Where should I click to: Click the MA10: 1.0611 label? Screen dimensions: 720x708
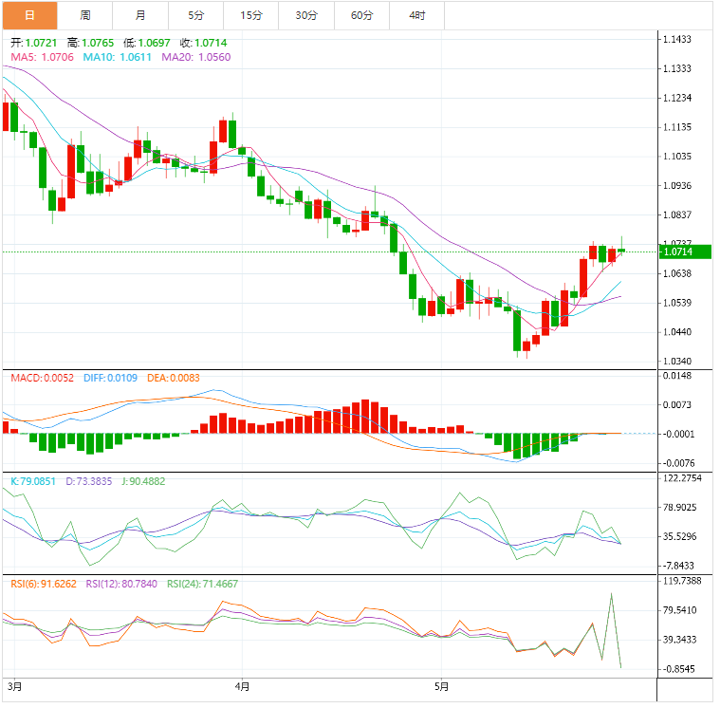tap(117, 57)
